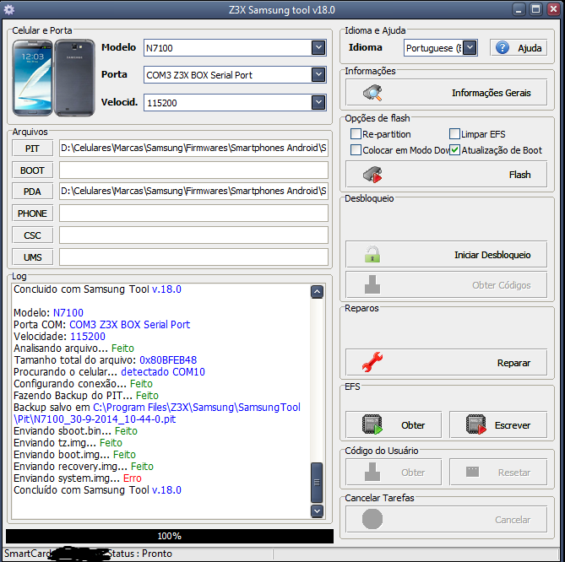Click the CSC file button
This screenshot has height=562, width=565.
pos(32,235)
